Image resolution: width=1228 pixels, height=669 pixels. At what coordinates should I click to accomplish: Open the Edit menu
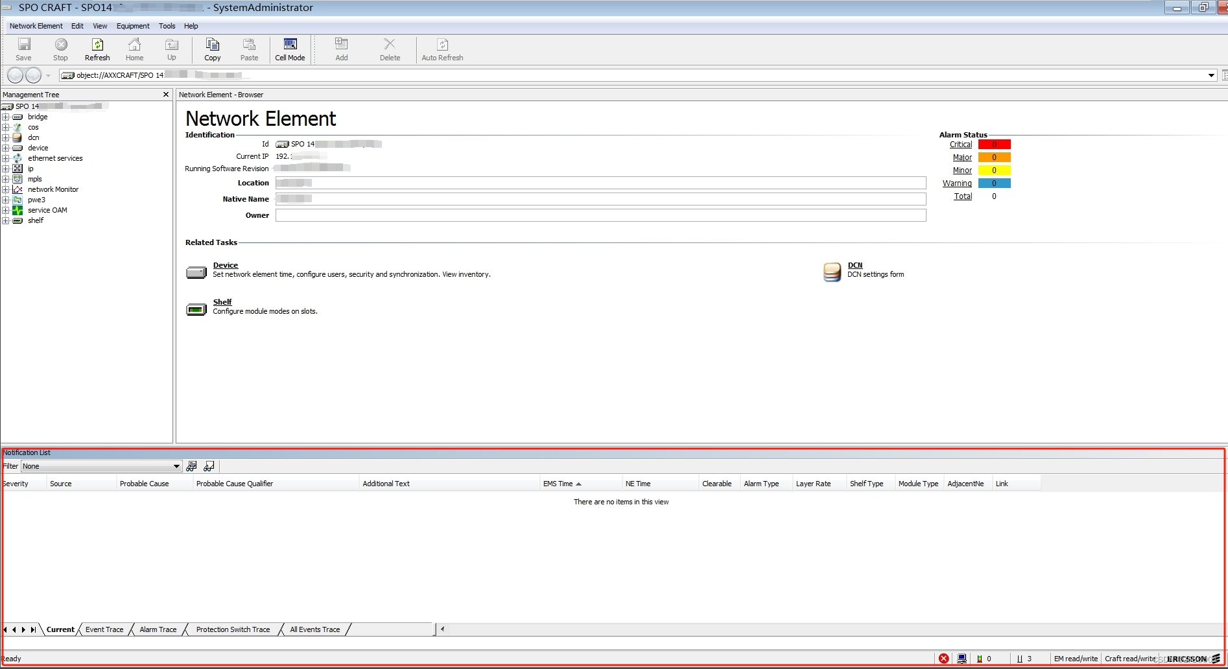(x=77, y=26)
